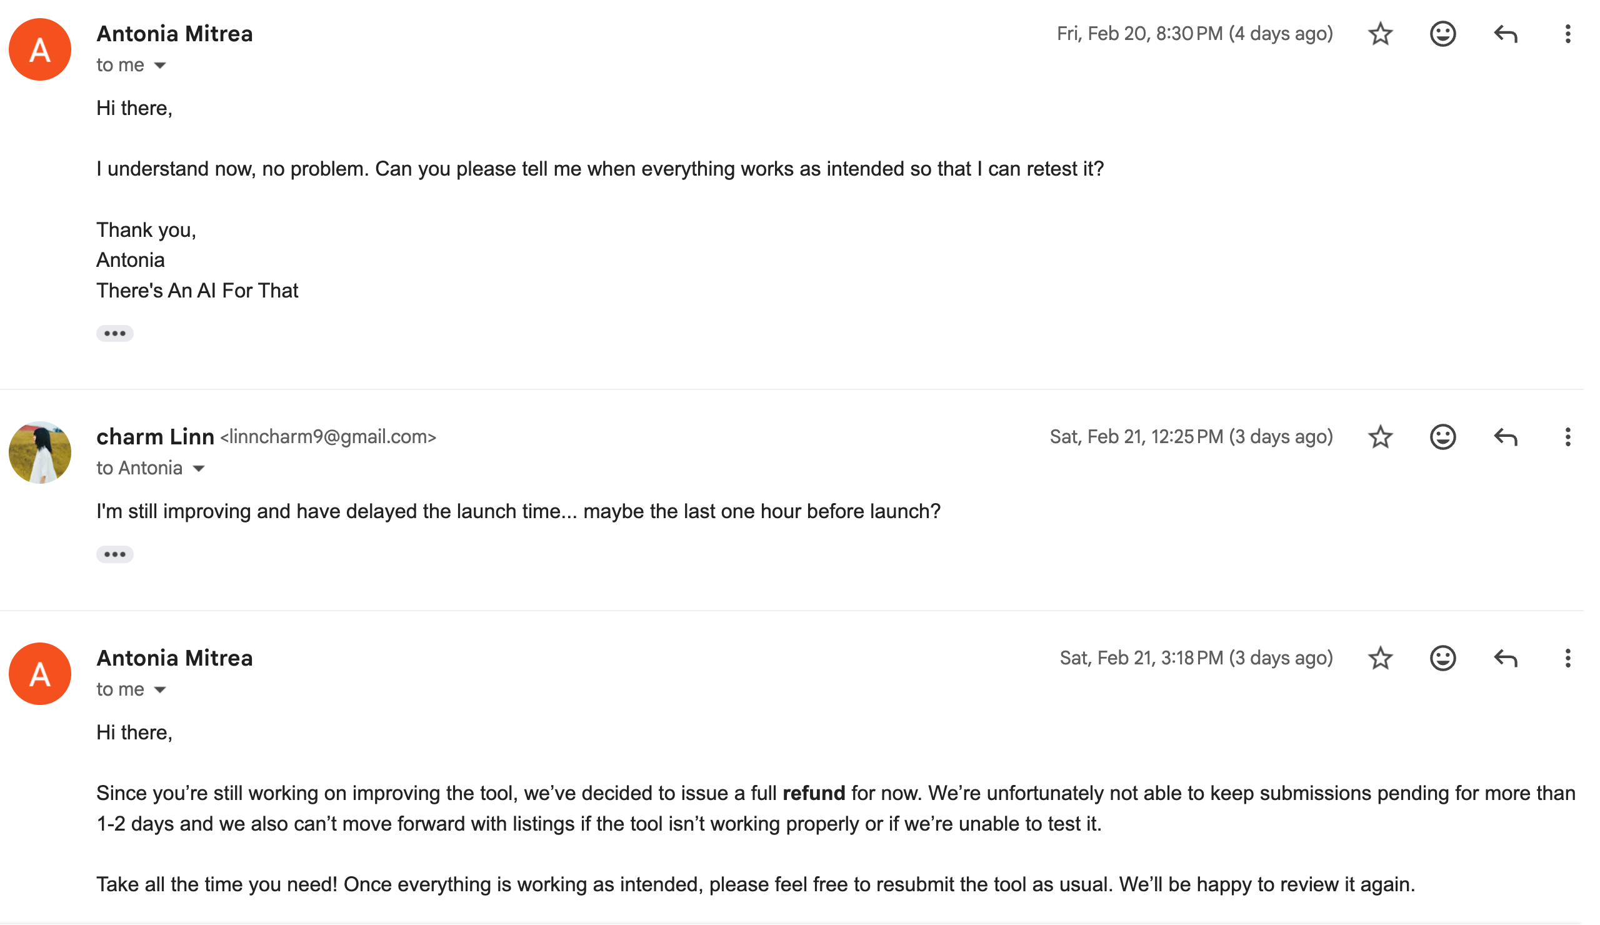Open more options for Feb 20 email
Viewport: 1600px width, 925px height.
pos(1567,34)
